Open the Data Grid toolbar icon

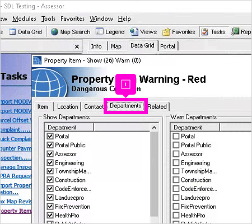click(12, 32)
